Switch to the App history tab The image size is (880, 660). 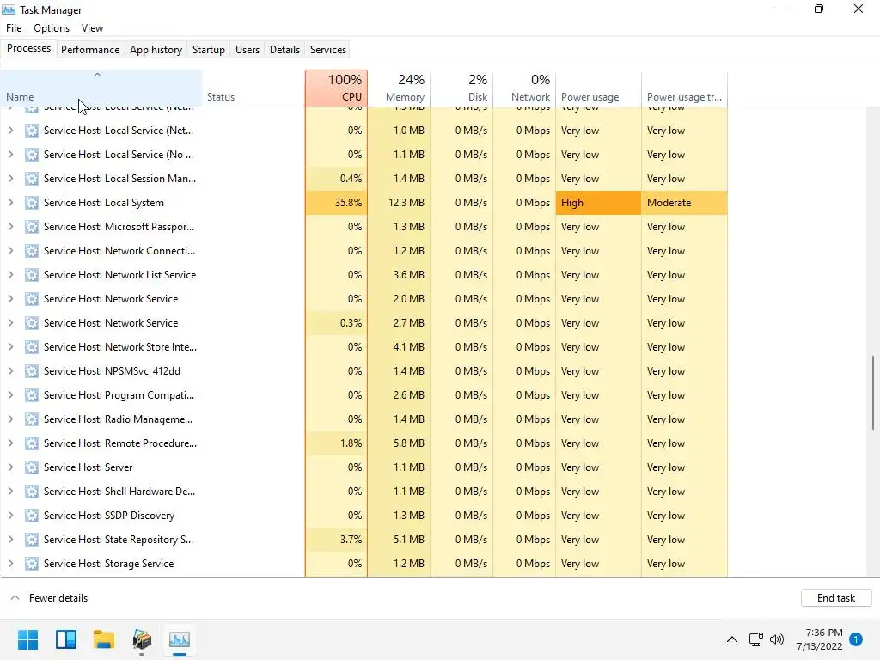click(156, 49)
